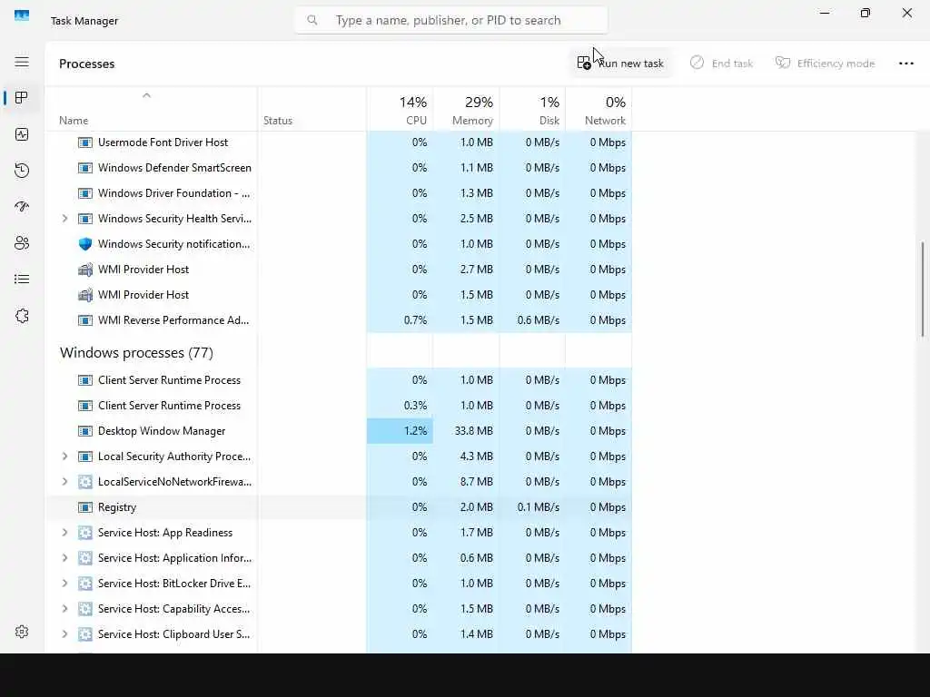Screen dimensions: 930x697
Task: Click the 8.7 MB memory cell
Action: 466,482
